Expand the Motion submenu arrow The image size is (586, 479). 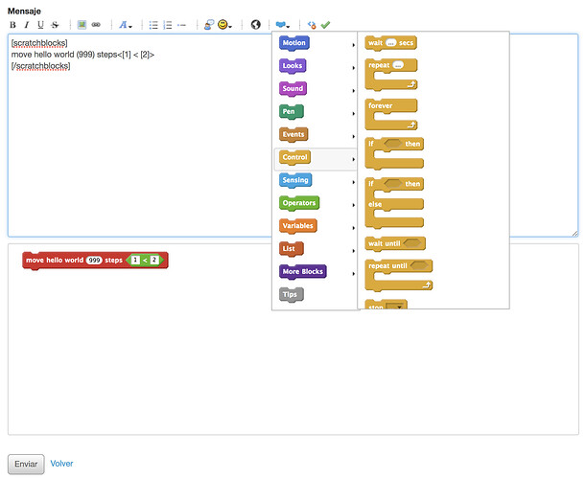click(x=353, y=45)
